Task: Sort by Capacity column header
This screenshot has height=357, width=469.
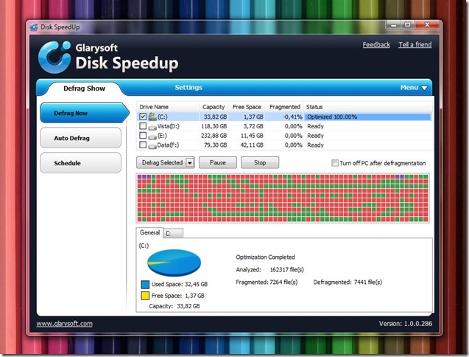Action: (x=214, y=107)
